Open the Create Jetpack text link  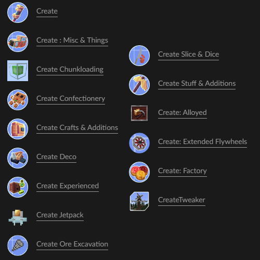pyautogui.click(x=60, y=215)
